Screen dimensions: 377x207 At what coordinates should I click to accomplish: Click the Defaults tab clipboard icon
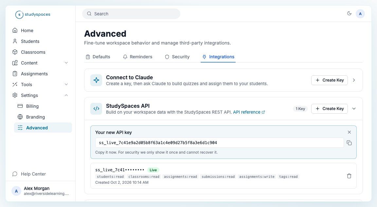coord(88,57)
